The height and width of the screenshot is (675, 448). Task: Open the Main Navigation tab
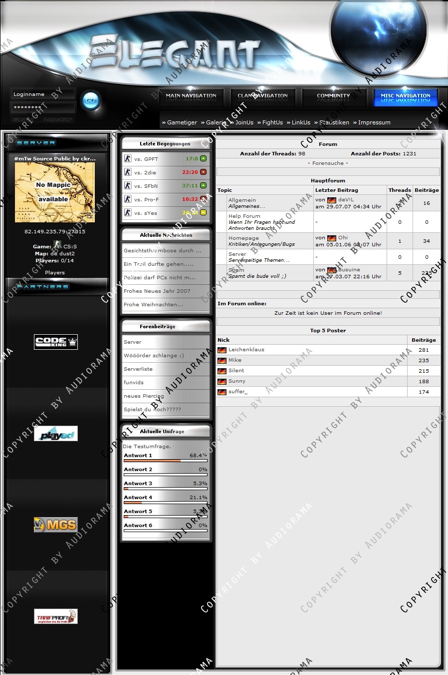tap(191, 96)
